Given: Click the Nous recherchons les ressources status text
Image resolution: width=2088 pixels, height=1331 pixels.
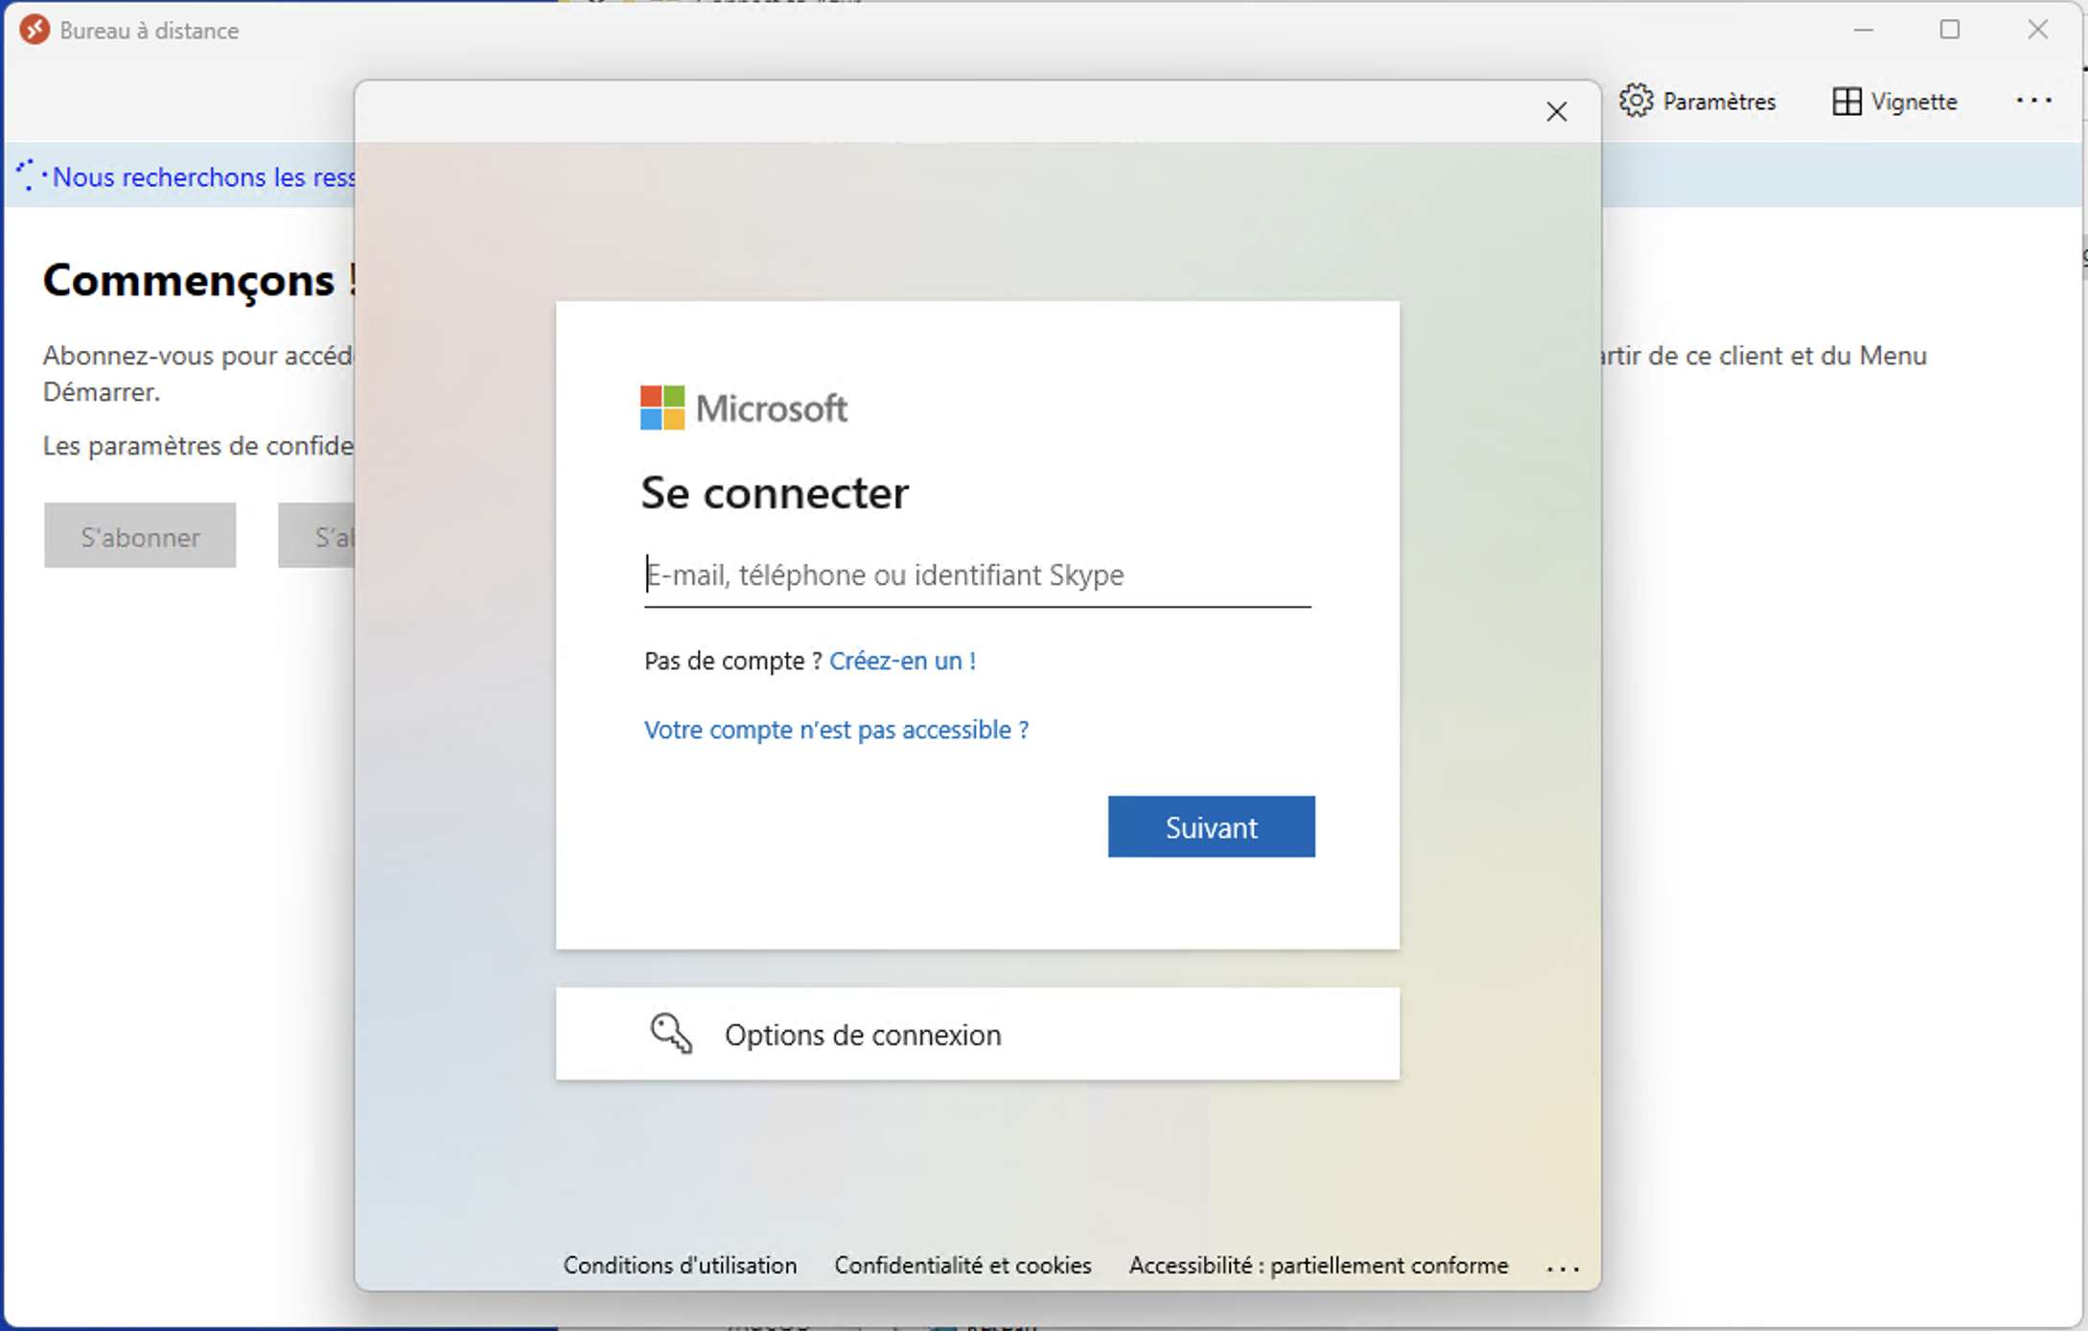Looking at the screenshot, I should coord(203,177).
